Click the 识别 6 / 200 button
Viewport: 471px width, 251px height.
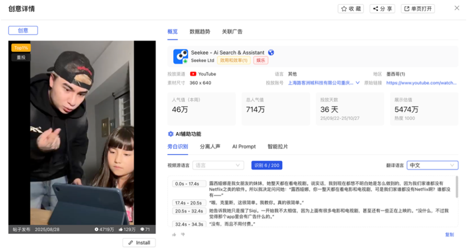point(267,165)
